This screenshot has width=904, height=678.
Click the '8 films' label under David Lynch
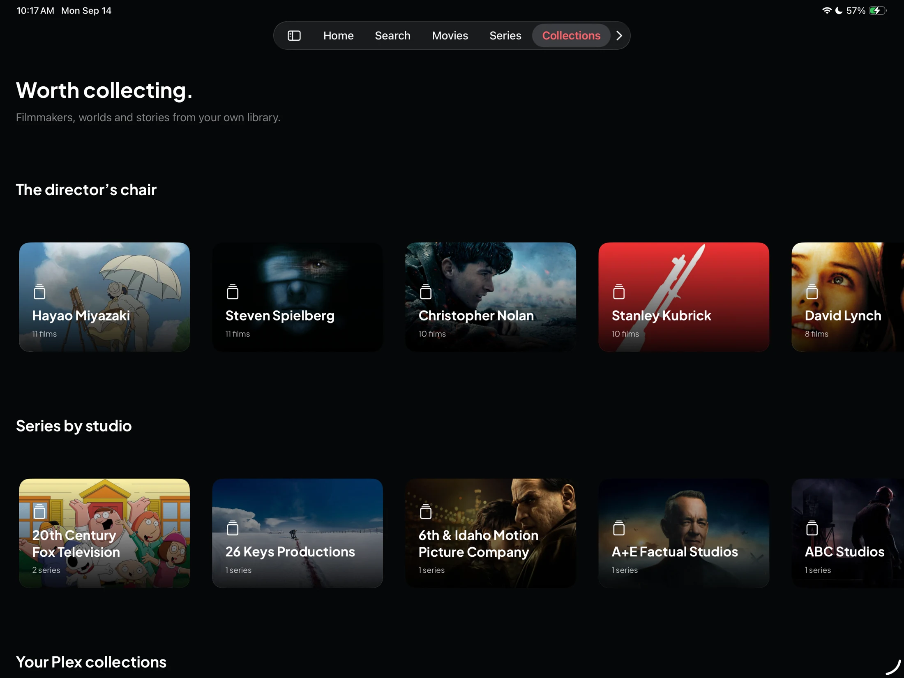tap(816, 334)
